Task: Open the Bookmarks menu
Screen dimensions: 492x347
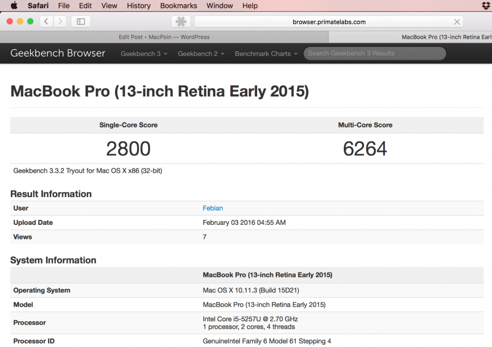Action: pyautogui.click(x=178, y=6)
